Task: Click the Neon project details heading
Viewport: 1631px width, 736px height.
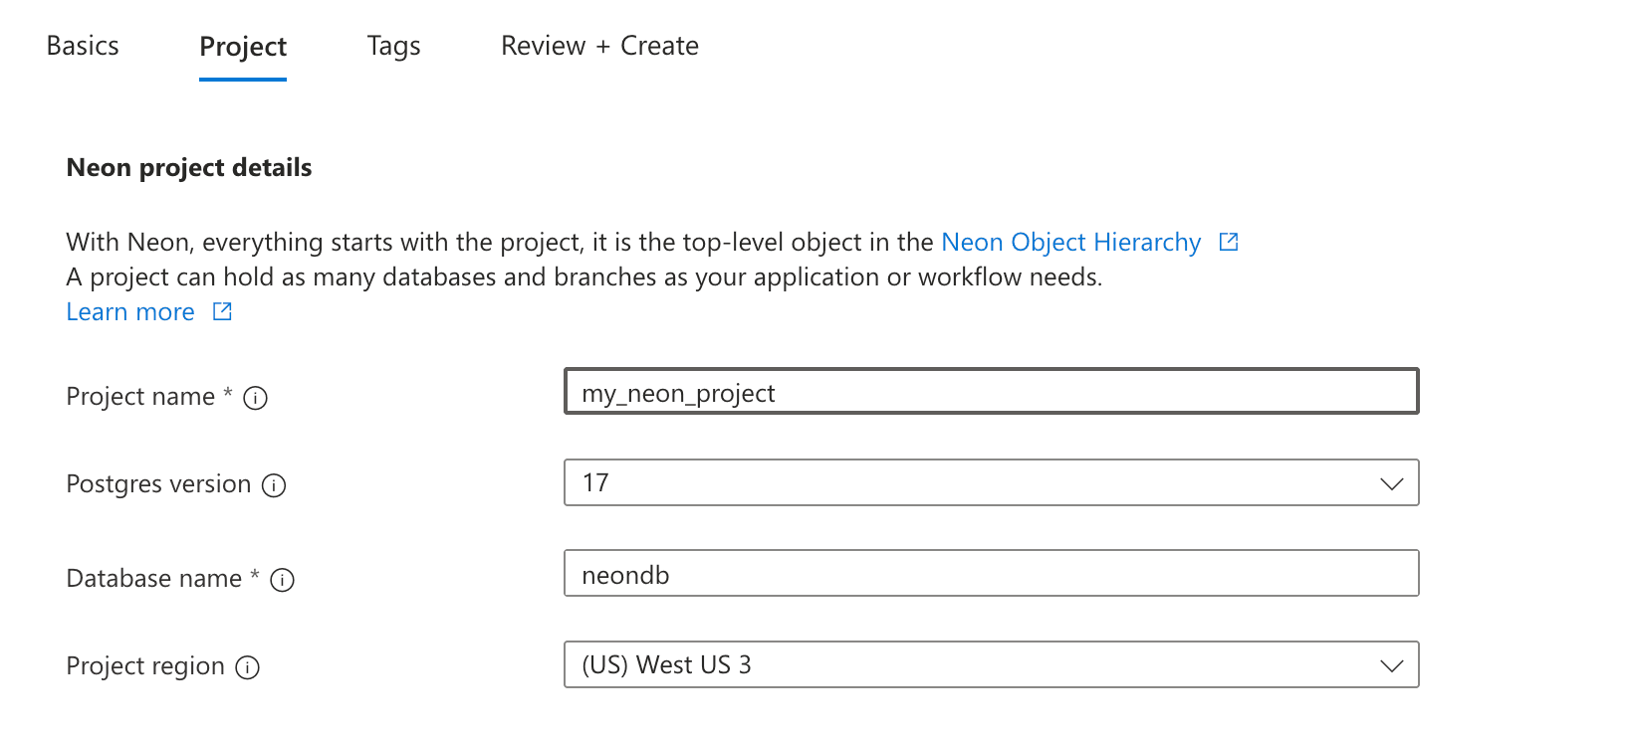Action: [x=188, y=167]
